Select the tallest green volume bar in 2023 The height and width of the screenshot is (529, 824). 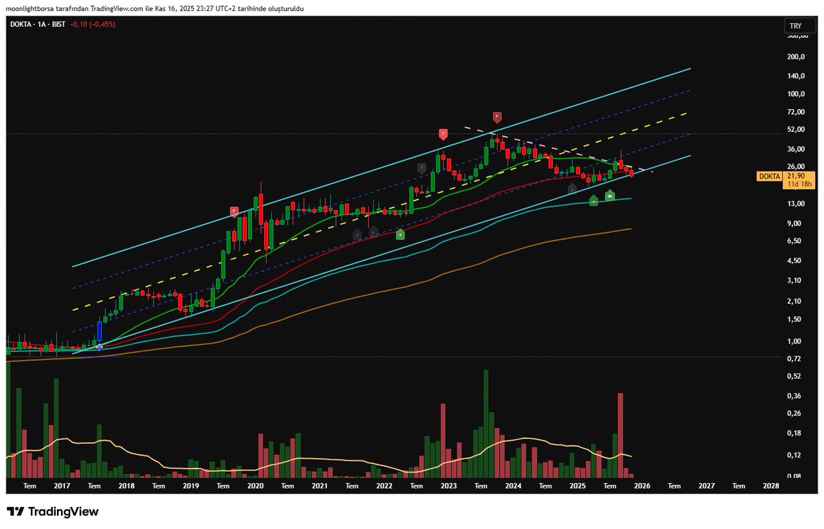[x=485, y=423]
